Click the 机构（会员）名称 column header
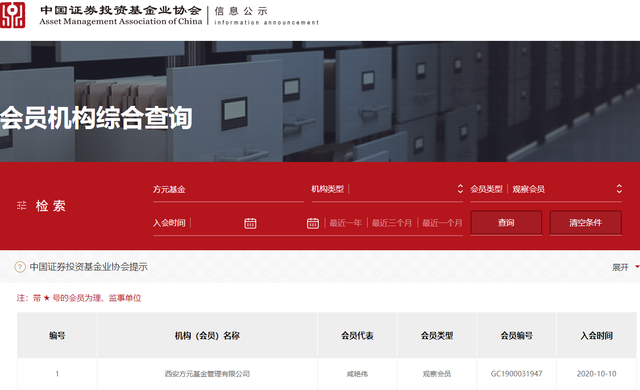This screenshot has height=390, width=640. coord(207,336)
